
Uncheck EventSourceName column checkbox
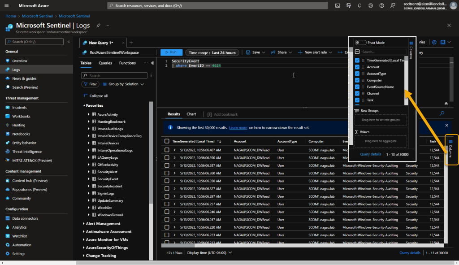[357, 87]
